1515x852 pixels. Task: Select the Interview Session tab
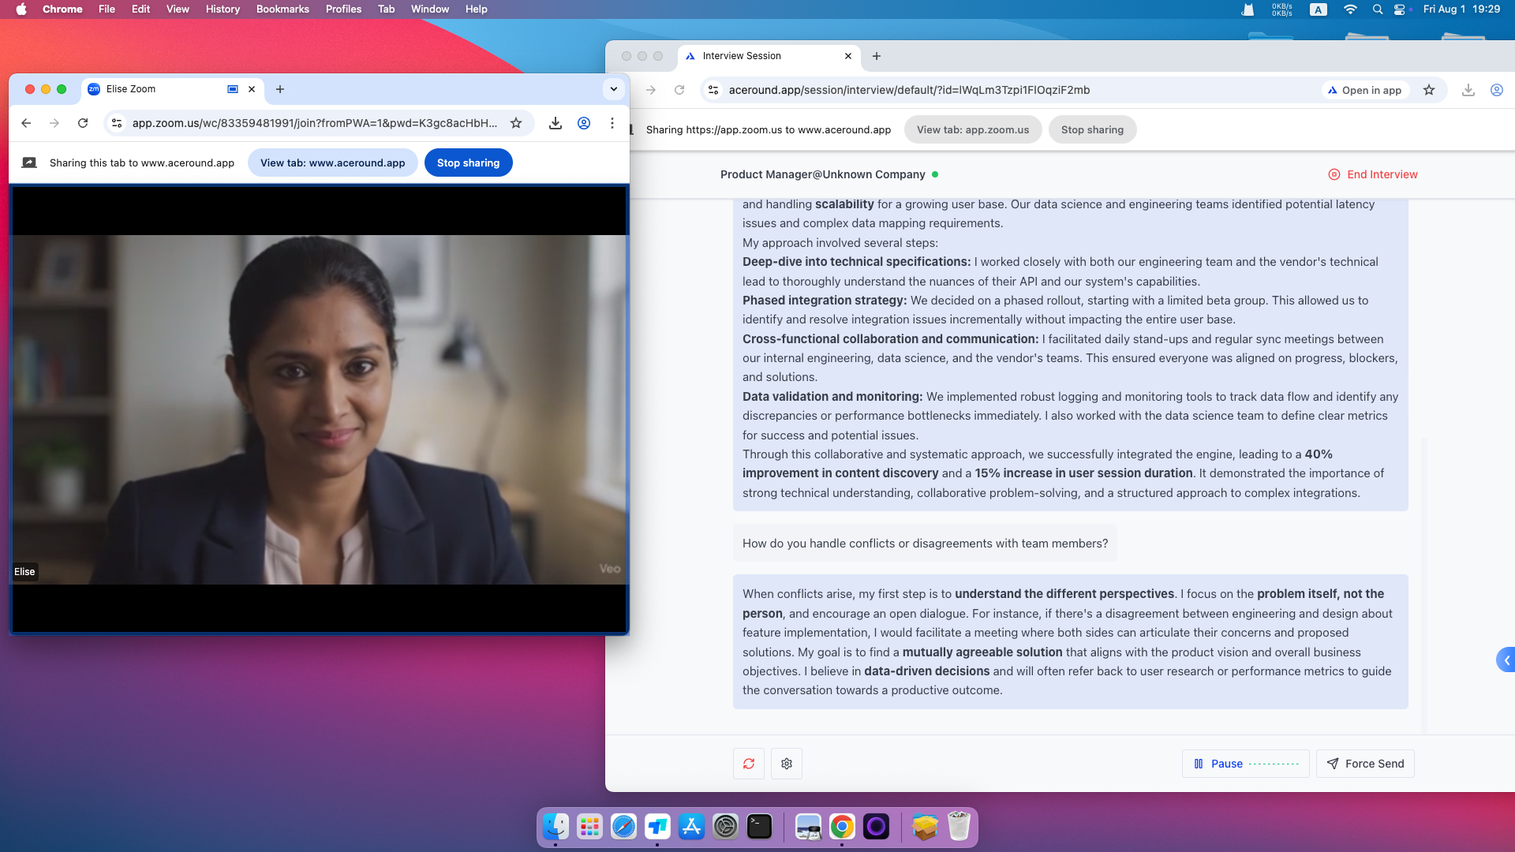(769, 56)
